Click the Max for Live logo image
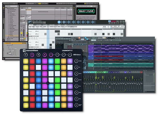The width and height of the screenshot is (158, 114). pyautogui.click(x=86, y=11)
